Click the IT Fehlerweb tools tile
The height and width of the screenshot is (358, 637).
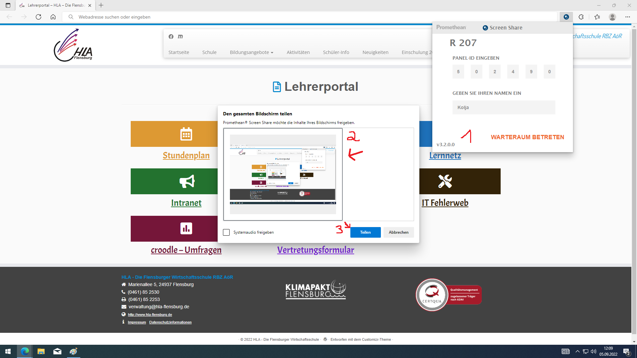[460, 181]
